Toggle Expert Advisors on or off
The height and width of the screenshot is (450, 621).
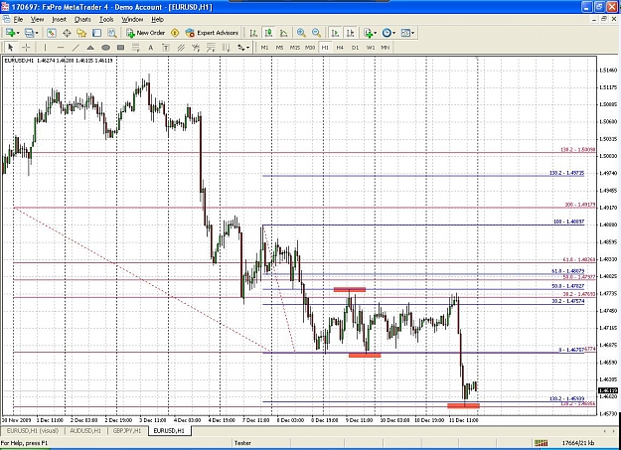tap(212, 33)
